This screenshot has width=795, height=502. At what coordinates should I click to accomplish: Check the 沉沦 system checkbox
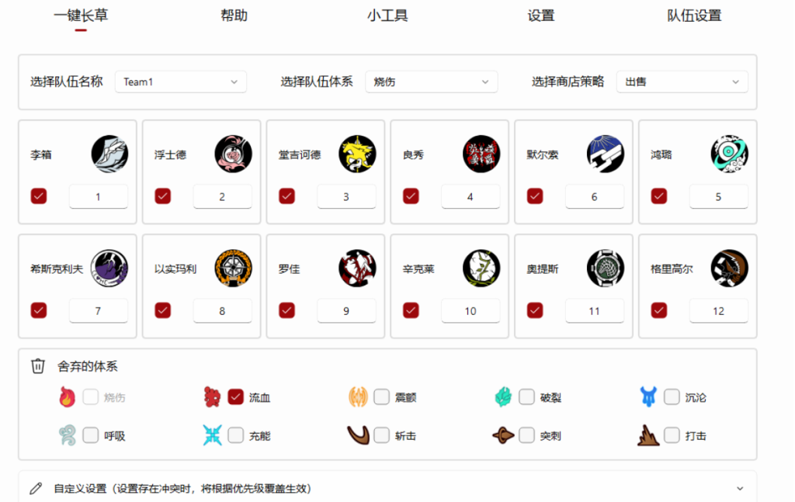click(x=672, y=397)
